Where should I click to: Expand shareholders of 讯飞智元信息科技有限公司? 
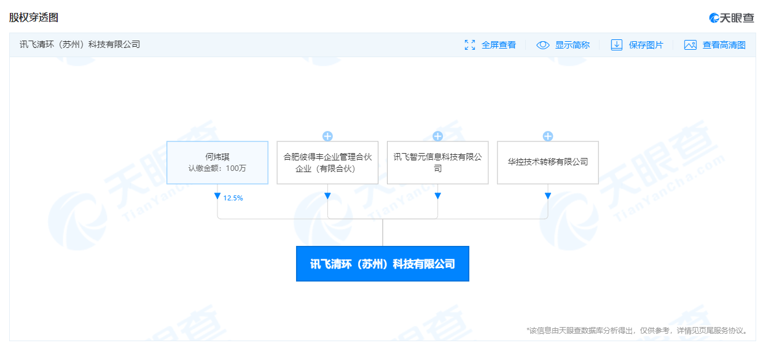coord(438,136)
